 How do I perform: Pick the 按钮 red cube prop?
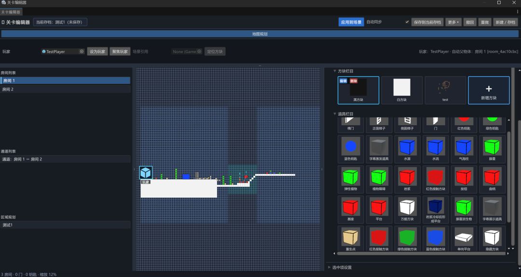464,179
